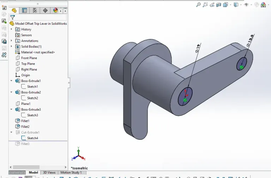Viewport: 271px width, 178px height.
Task: Open the FeatureManager Design Tree tab
Action: pos(14,11)
